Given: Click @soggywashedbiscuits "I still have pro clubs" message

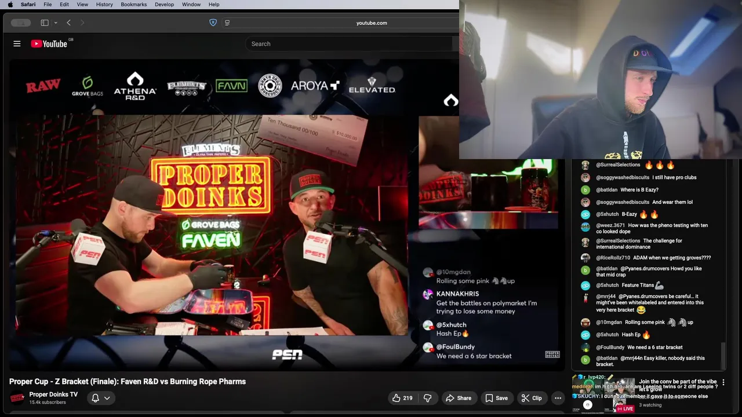Looking at the screenshot, I should click(x=647, y=178).
